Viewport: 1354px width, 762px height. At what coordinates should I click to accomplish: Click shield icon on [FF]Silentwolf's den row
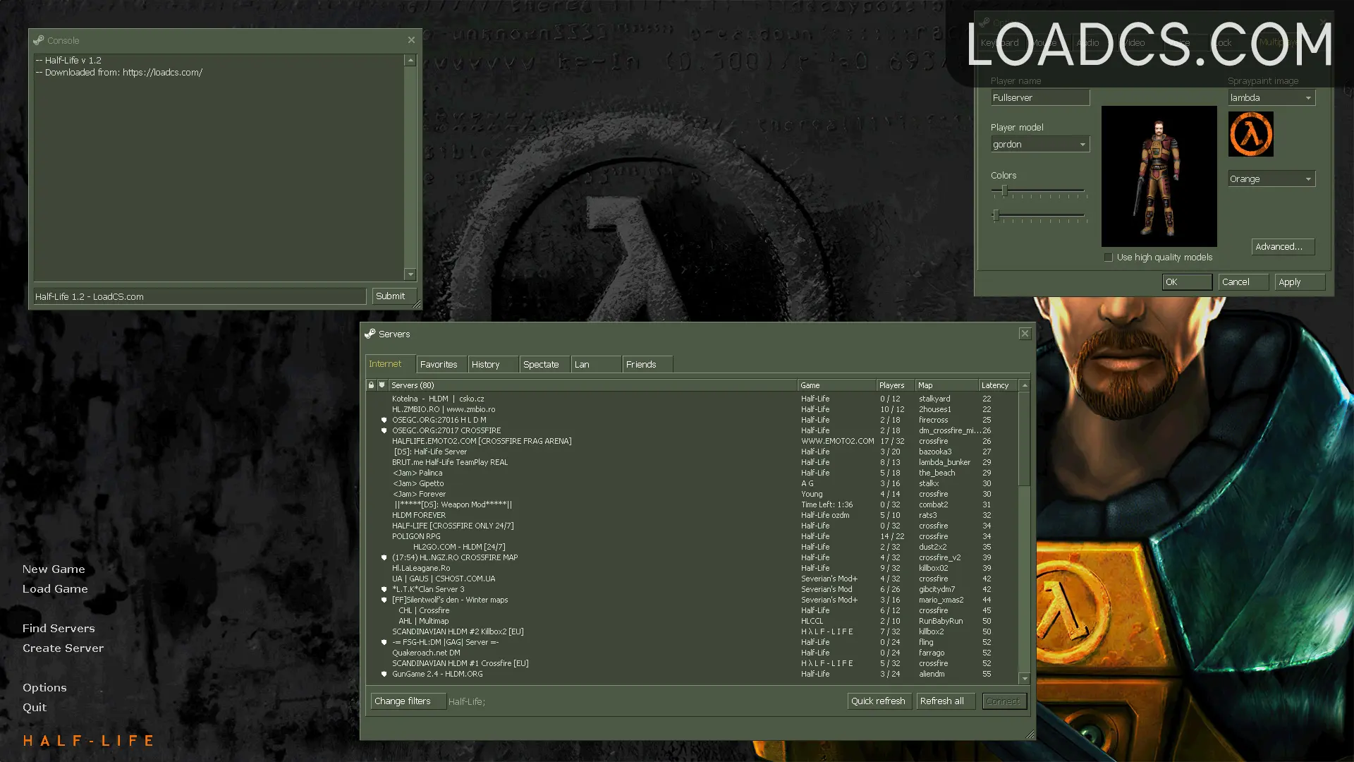[384, 600]
